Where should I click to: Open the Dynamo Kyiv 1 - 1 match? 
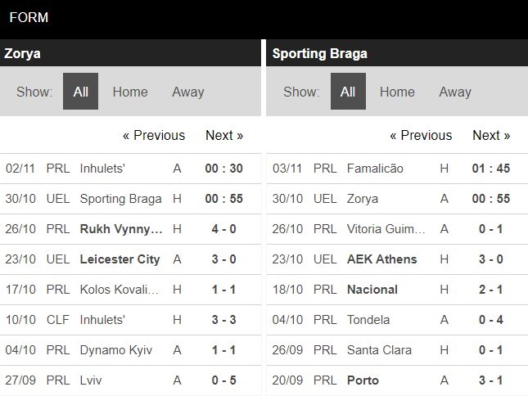pos(130,350)
